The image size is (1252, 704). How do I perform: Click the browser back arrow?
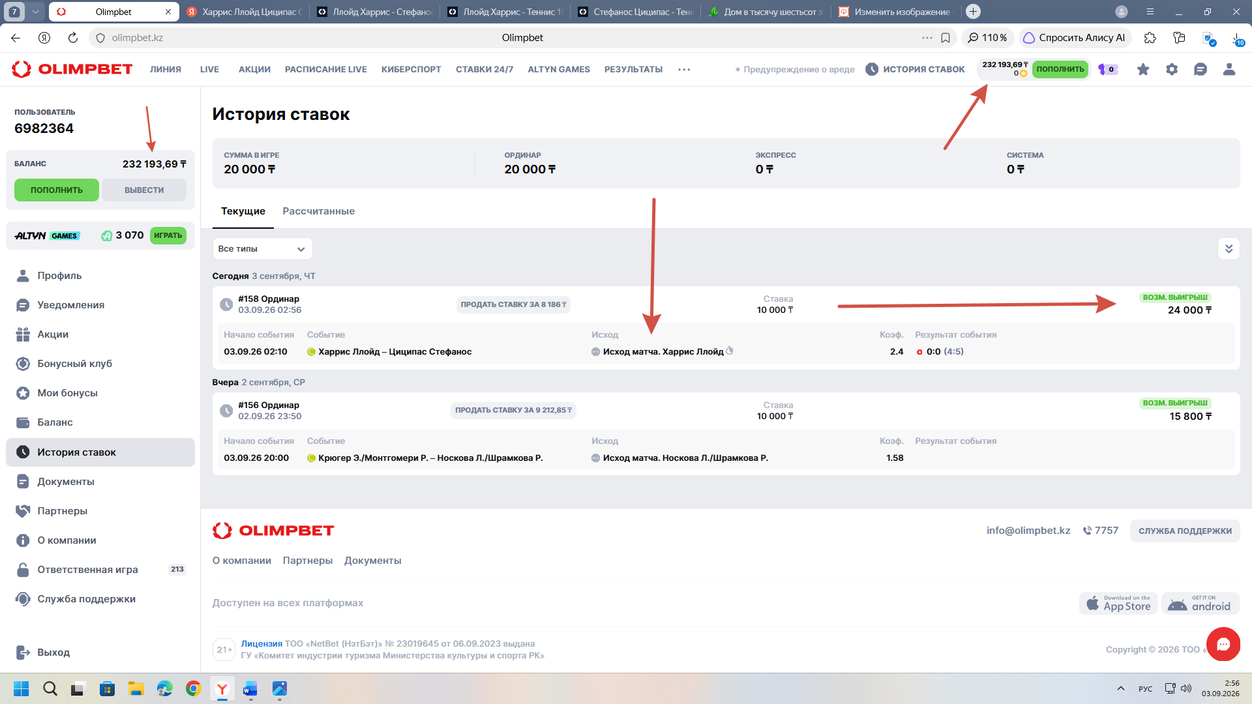[x=16, y=38]
